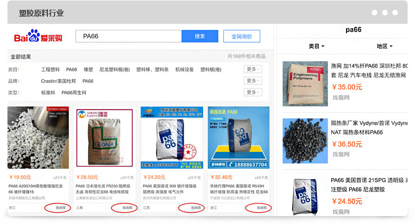Click 找商网 under the ¥32.40 product
416x224 pixels.
click(259, 208)
